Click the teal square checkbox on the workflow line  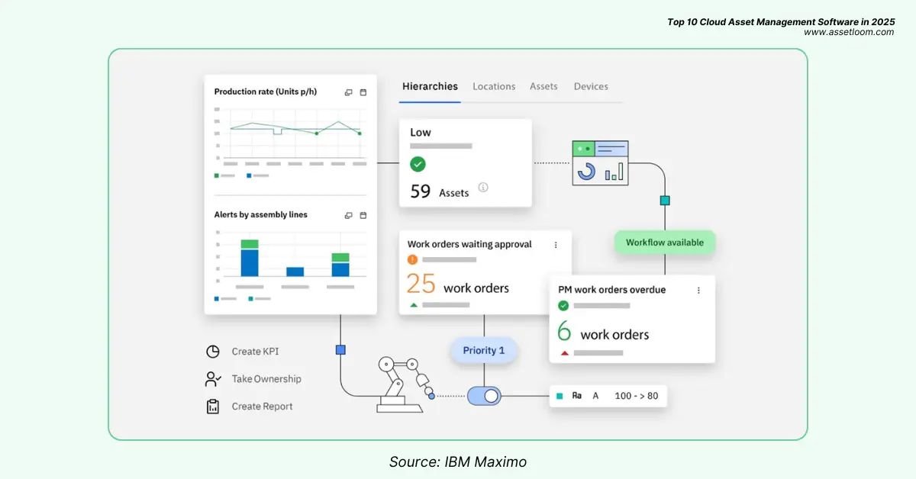[x=663, y=200]
